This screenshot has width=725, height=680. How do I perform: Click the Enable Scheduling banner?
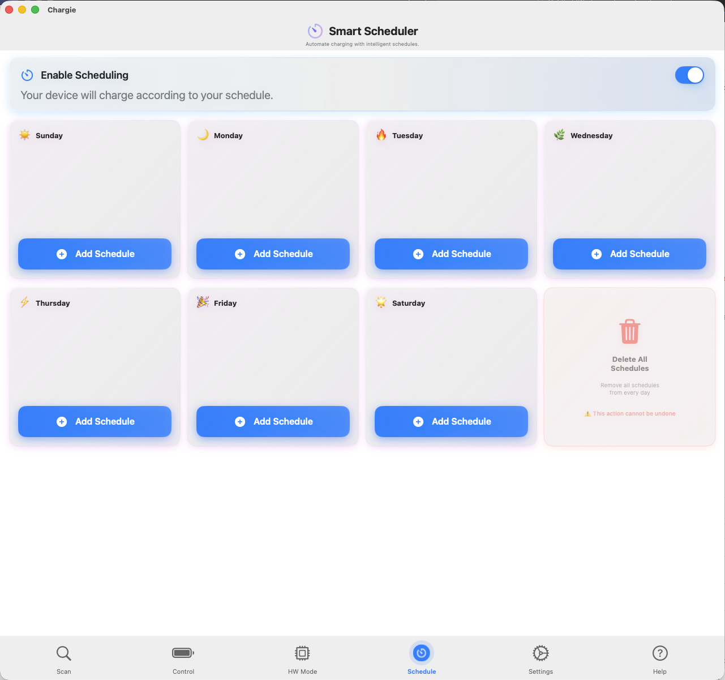(362, 84)
